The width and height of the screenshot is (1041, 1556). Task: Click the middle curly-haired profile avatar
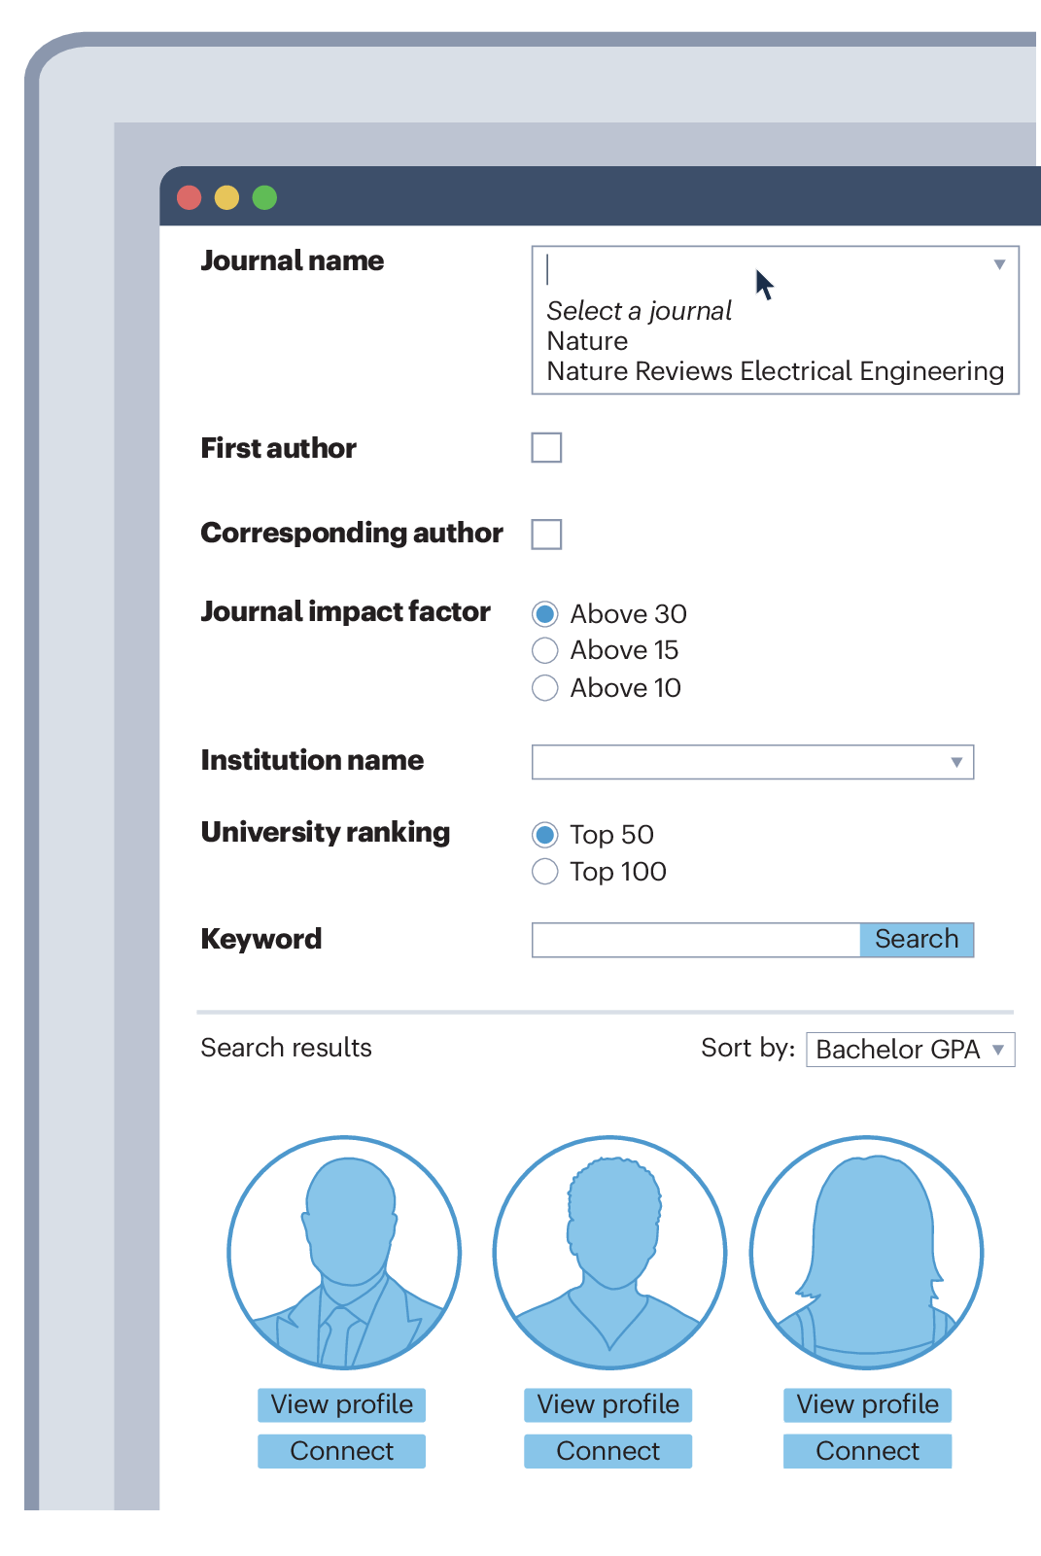609,1252
